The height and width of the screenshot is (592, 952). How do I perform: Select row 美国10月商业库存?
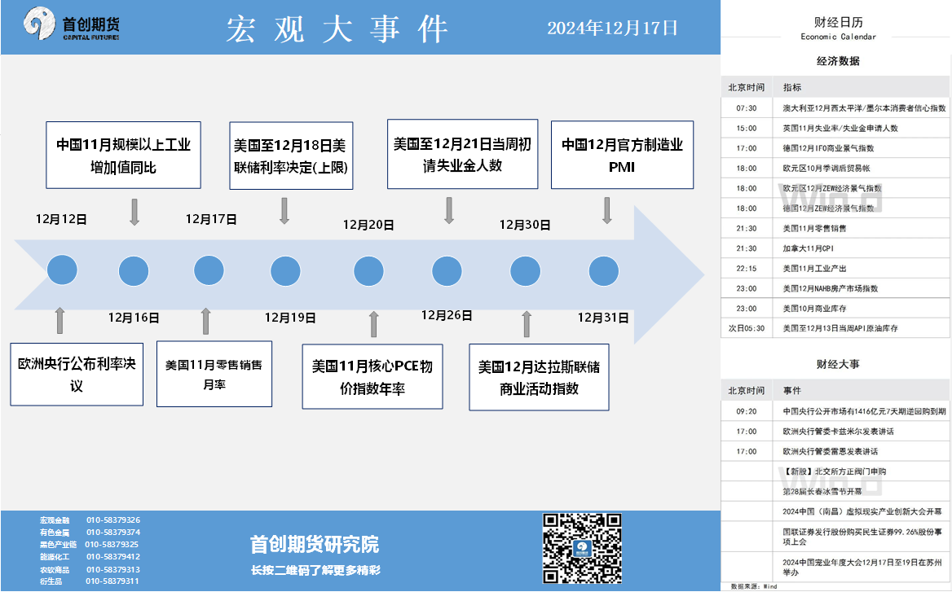(x=835, y=308)
